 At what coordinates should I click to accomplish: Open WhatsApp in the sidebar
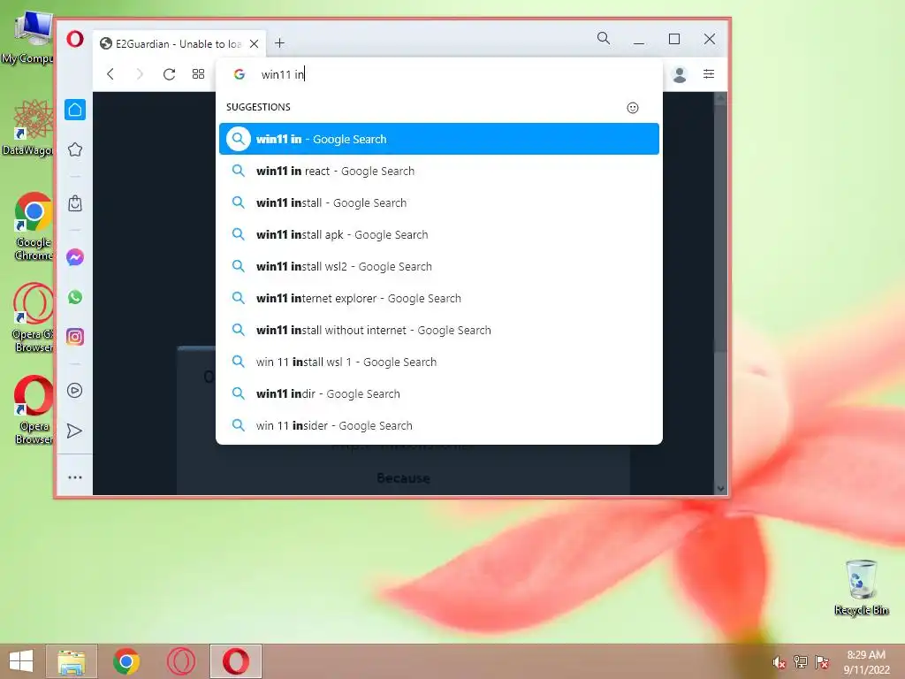pyautogui.click(x=75, y=297)
